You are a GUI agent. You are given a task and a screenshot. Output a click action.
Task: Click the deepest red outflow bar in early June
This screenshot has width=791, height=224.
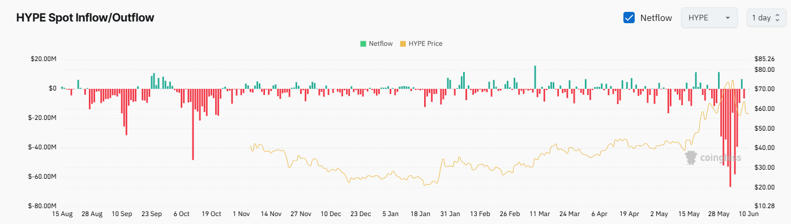point(730,137)
